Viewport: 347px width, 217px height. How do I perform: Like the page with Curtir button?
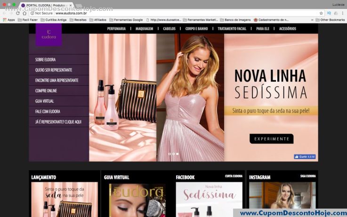(305, 157)
